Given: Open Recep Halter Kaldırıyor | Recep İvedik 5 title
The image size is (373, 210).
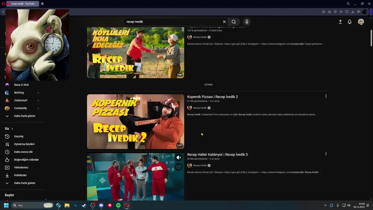Looking at the screenshot, I should click(217, 155).
